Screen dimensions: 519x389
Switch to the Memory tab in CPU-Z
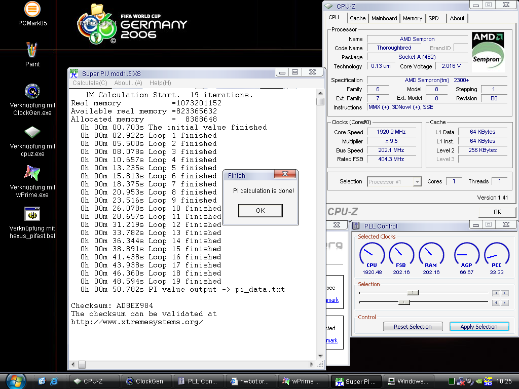coord(413,18)
